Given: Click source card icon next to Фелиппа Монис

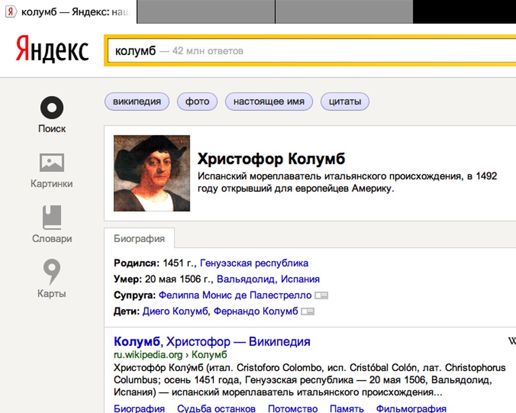Looking at the screenshot, I should 321,295.
